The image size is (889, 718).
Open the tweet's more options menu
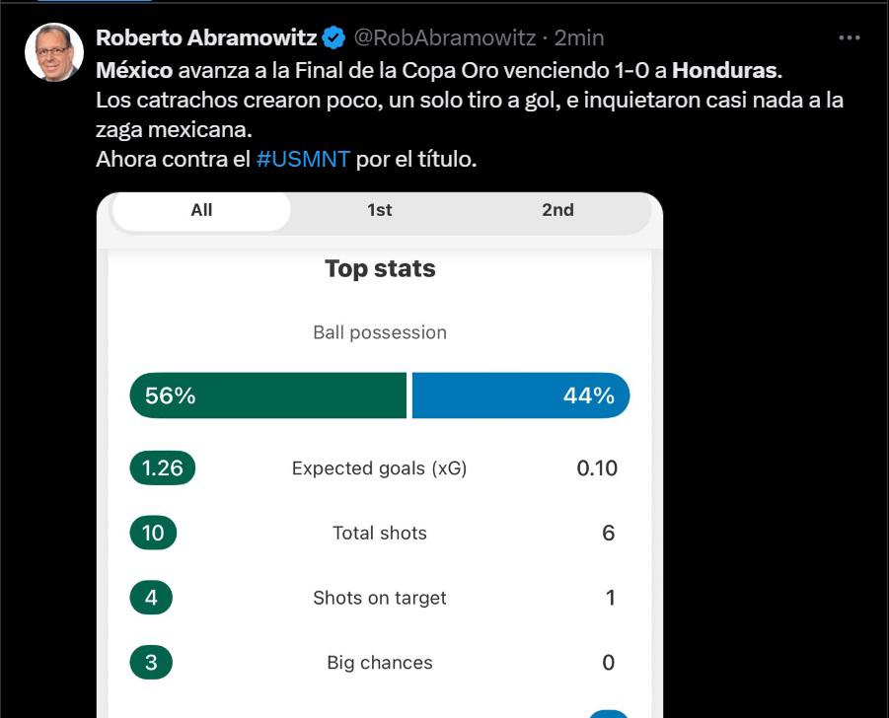[x=849, y=38]
